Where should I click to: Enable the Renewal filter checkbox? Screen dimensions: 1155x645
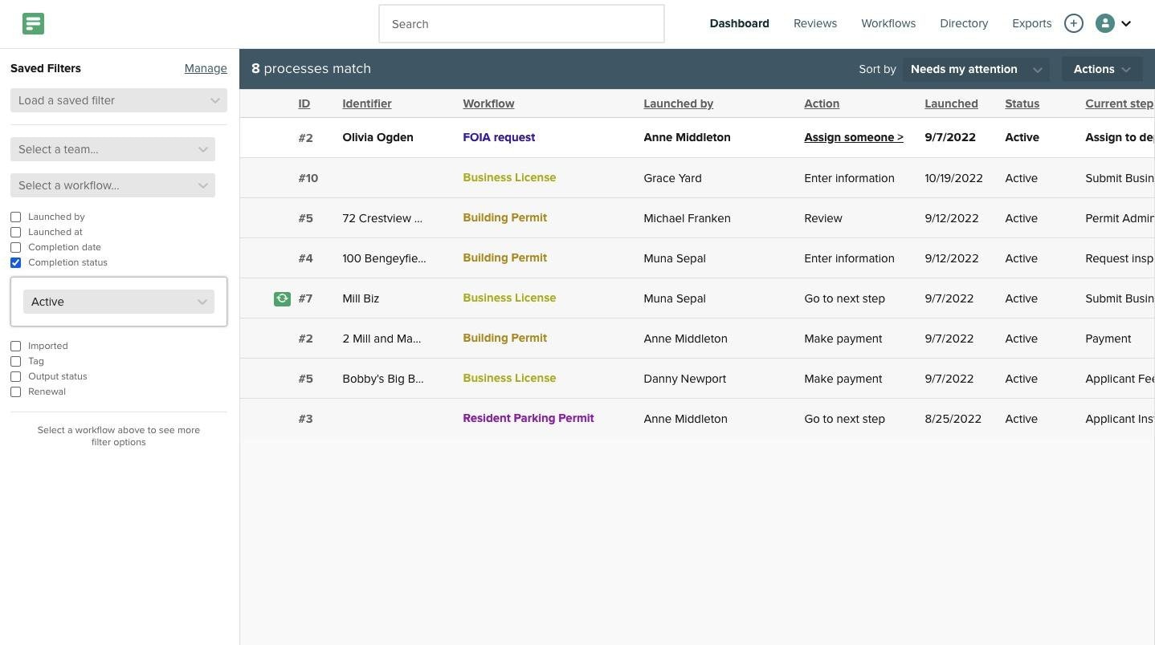[x=15, y=391]
